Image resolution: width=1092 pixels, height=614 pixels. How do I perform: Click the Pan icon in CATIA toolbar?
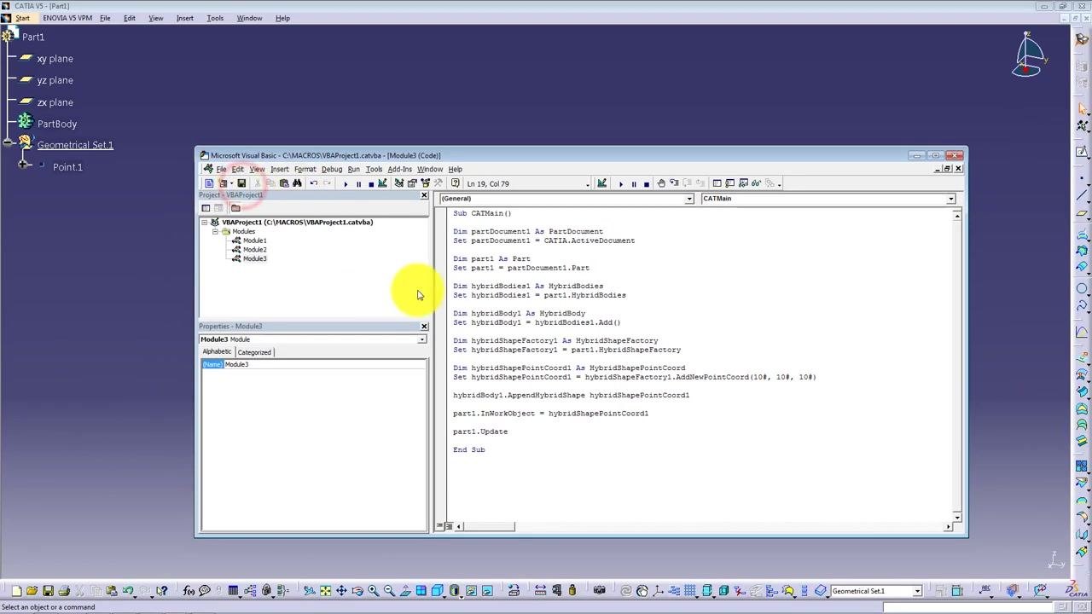341,591
